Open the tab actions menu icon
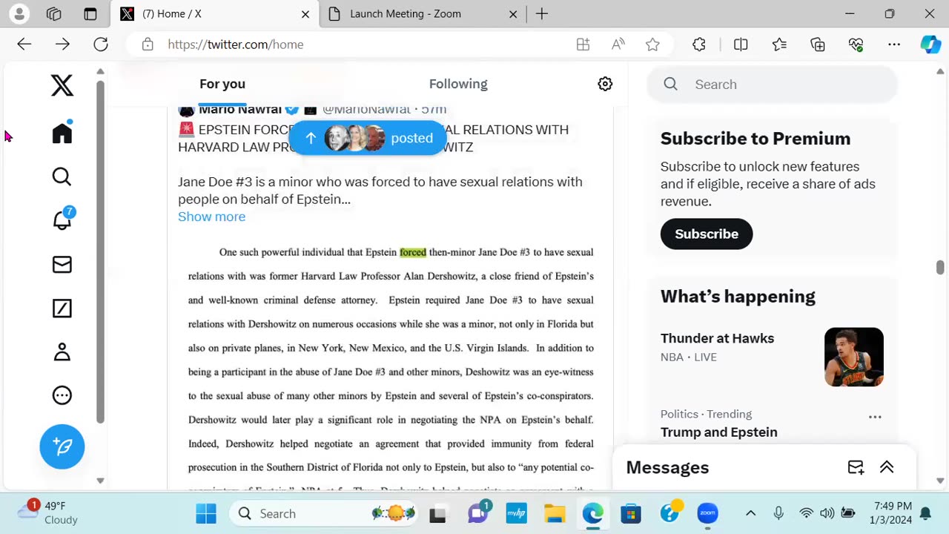This screenshot has width=949, height=534. (x=90, y=14)
